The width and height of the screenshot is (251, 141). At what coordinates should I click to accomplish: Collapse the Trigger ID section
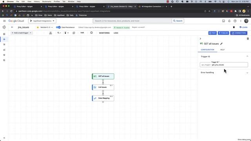point(247,56)
